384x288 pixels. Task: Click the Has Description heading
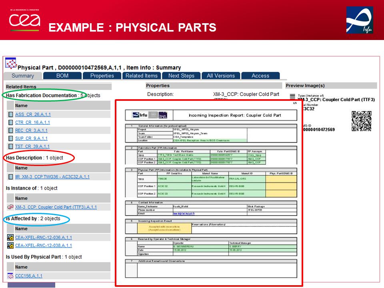coord(24,158)
